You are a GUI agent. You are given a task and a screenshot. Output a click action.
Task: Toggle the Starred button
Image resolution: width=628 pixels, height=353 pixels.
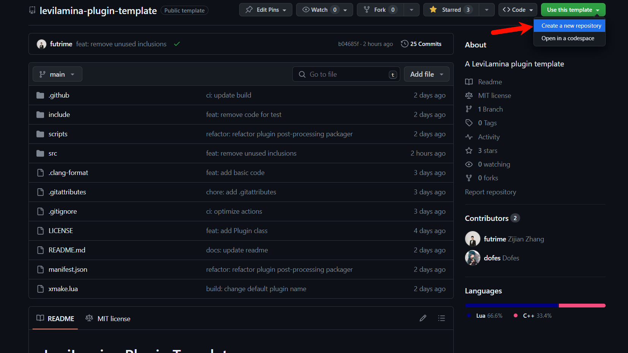(x=451, y=10)
